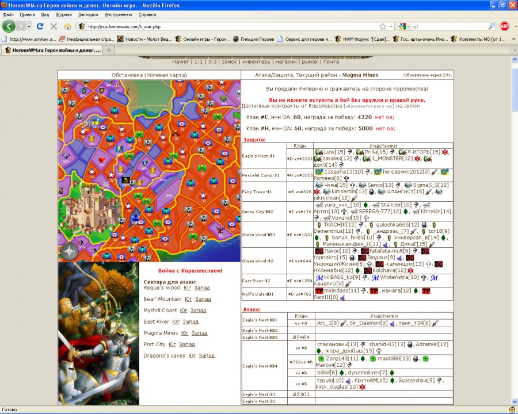Image resolution: width=518 pixels, height=414 pixels.
Task: Show more bookmarks with the overflow chevron
Action: 513,39
